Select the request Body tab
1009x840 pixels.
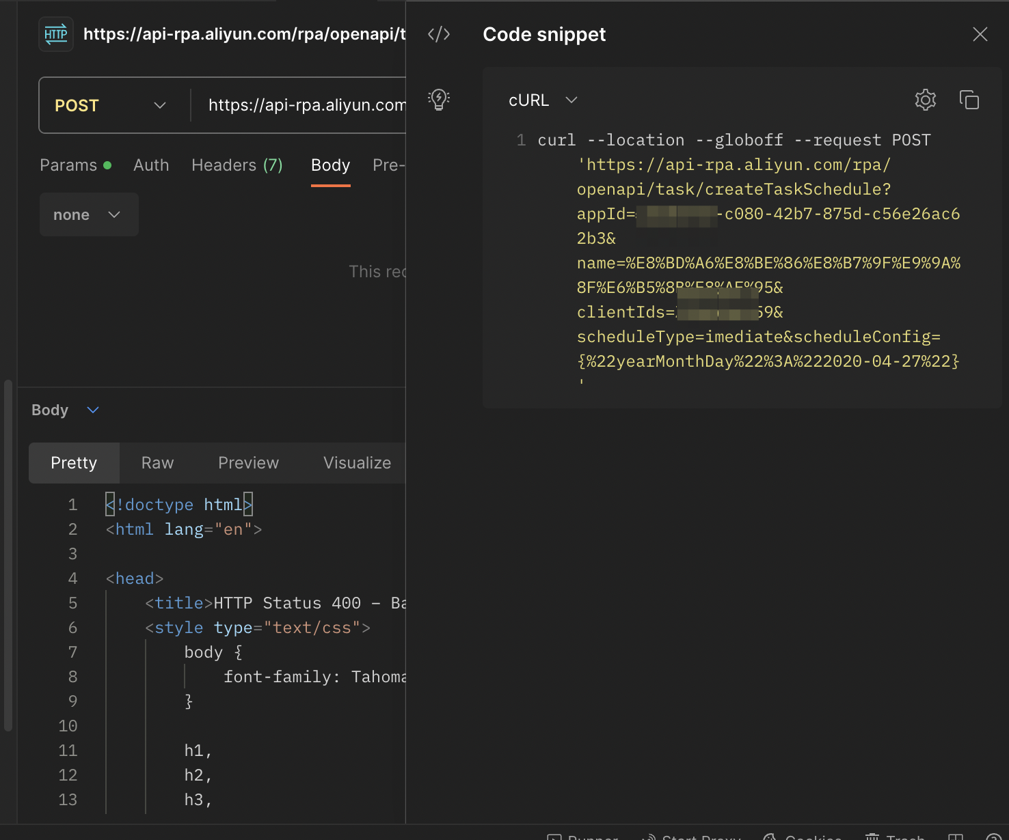[x=331, y=165]
